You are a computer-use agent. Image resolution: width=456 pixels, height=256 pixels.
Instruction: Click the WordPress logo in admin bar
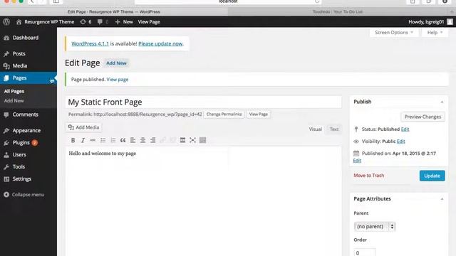click(6, 22)
